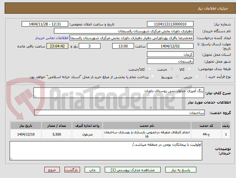Select the متوسط purchase type radio
The height and width of the screenshot is (178, 236).
point(177,77)
